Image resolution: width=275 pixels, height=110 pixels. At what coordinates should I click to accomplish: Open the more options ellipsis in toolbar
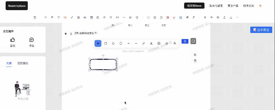[x=238, y=17]
